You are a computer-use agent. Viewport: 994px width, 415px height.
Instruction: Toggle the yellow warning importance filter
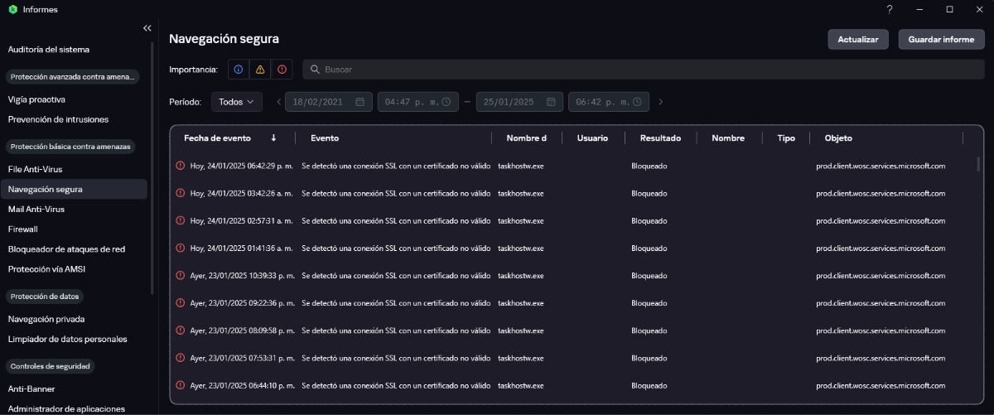[x=260, y=70]
